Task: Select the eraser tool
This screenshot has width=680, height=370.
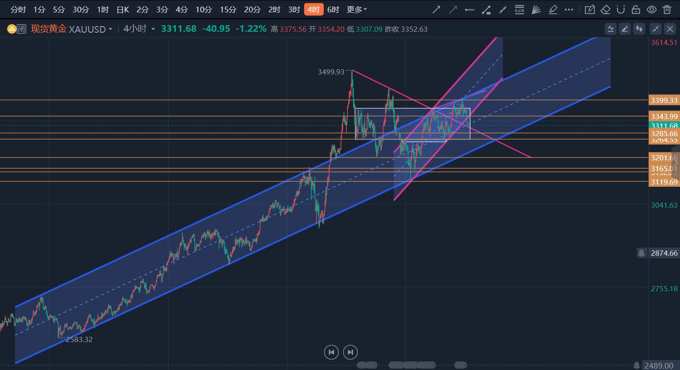Action: (605, 9)
